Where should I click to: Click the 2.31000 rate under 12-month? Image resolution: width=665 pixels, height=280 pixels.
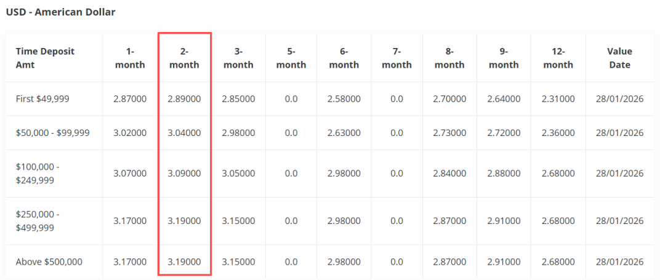pos(558,98)
